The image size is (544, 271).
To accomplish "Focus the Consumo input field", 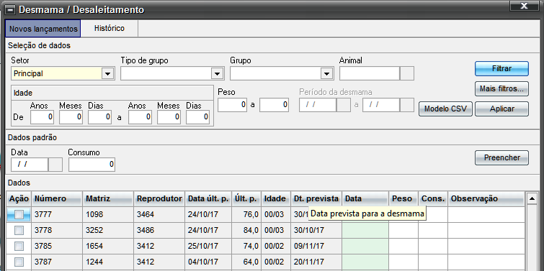I will coord(92,165).
